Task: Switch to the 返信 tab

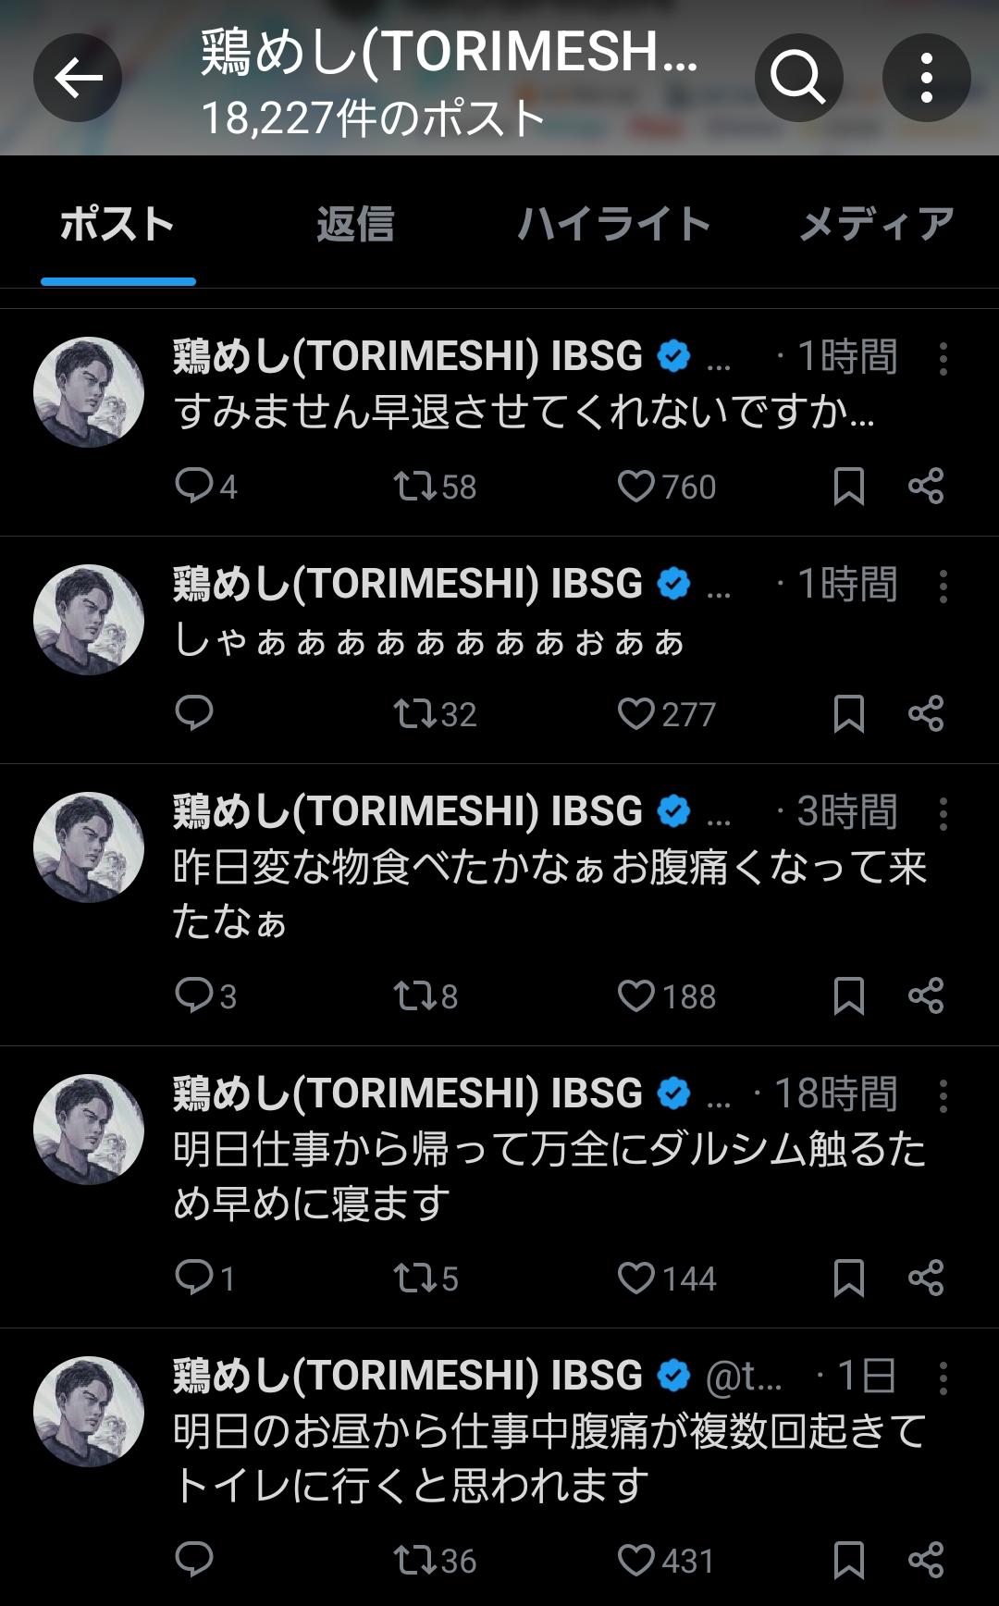Action: click(355, 225)
